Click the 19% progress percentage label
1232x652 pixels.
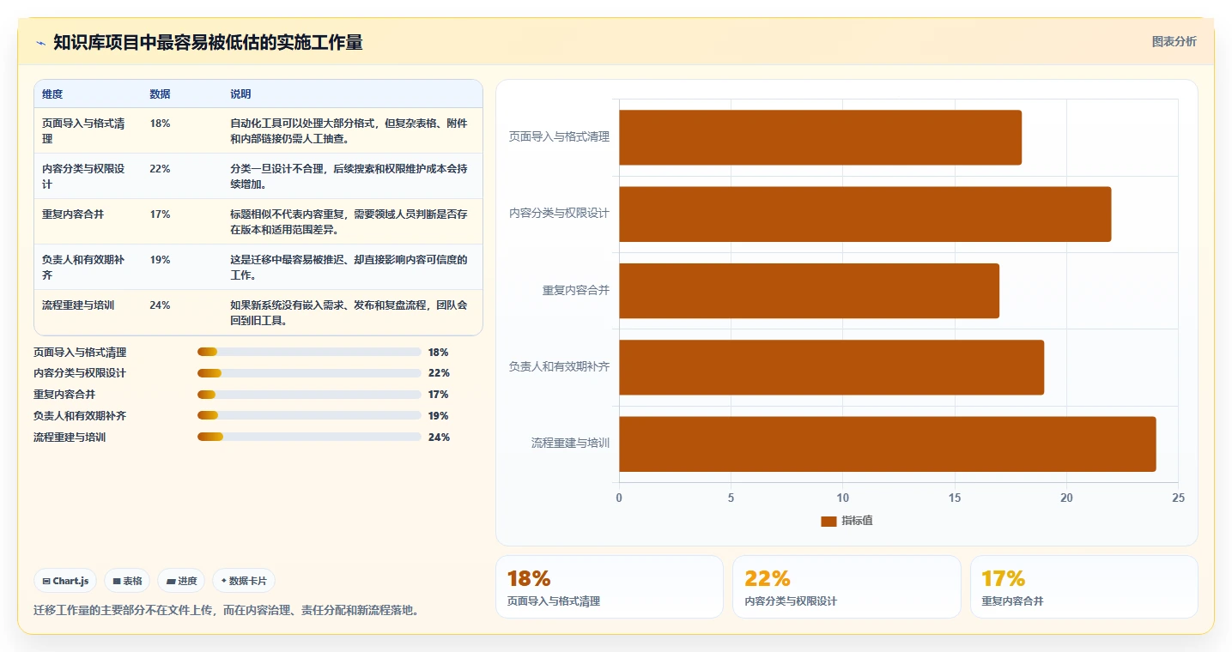pos(438,416)
